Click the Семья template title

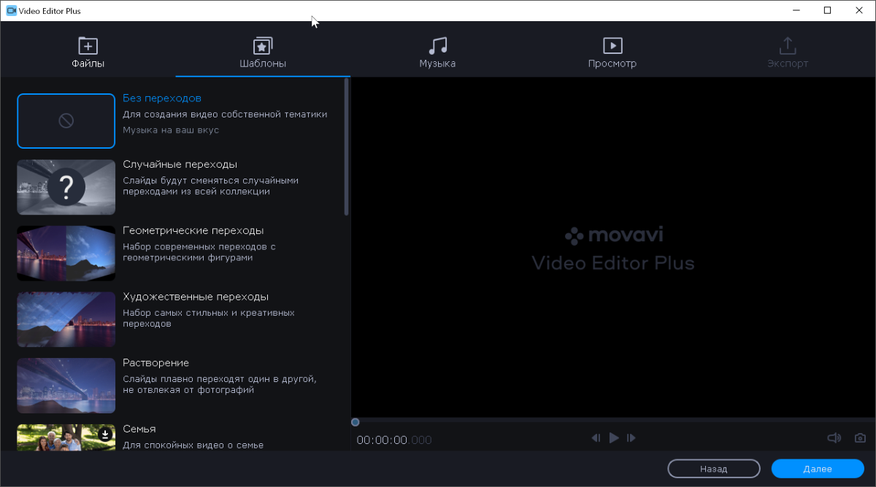point(139,429)
